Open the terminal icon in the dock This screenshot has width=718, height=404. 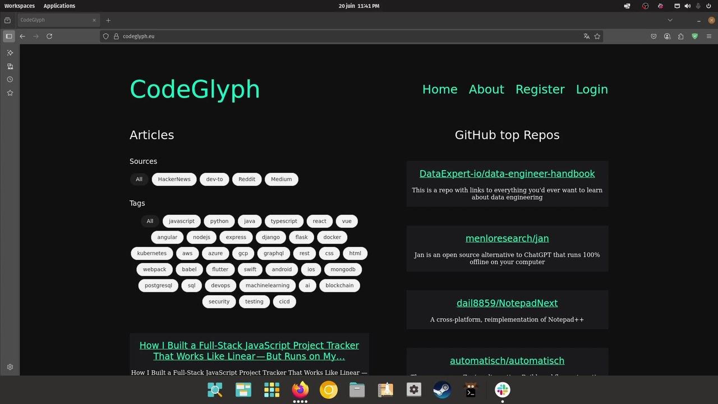pos(471,389)
